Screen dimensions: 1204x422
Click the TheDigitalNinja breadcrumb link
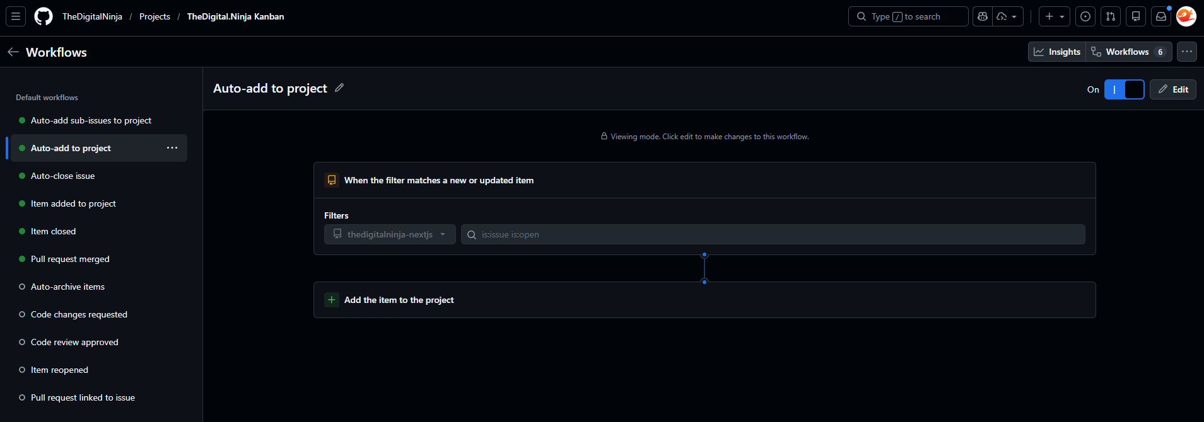(x=92, y=16)
